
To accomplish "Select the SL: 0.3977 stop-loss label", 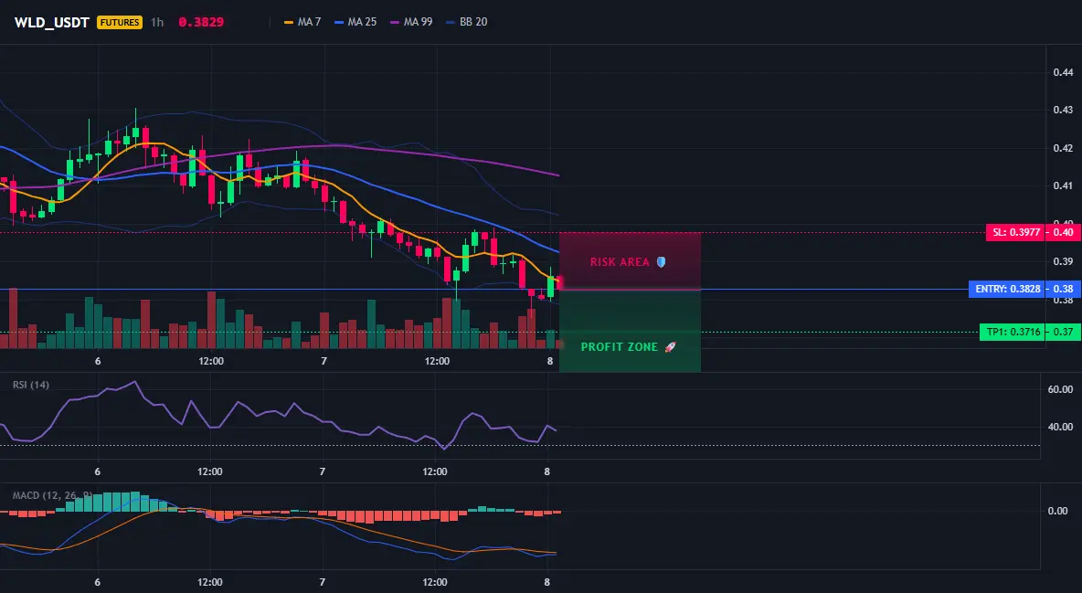I will click(1016, 233).
